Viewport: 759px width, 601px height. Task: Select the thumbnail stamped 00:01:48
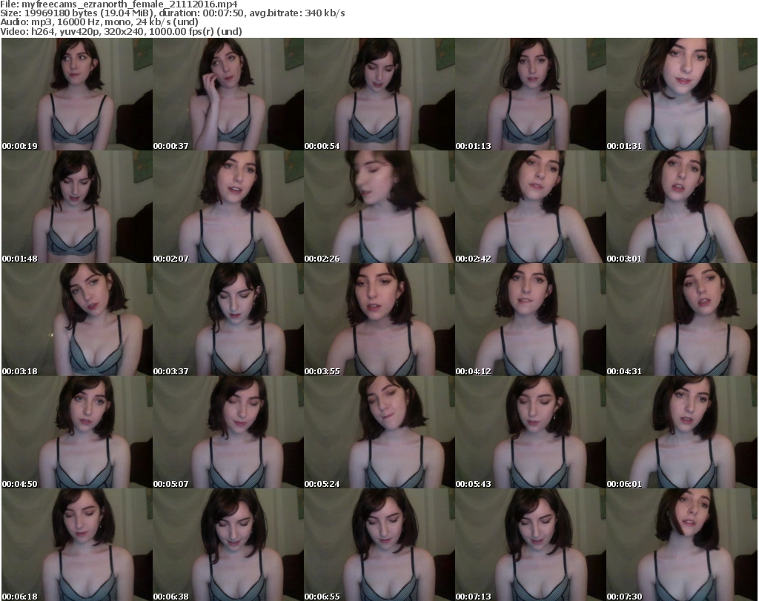pyautogui.click(x=77, y=207)
